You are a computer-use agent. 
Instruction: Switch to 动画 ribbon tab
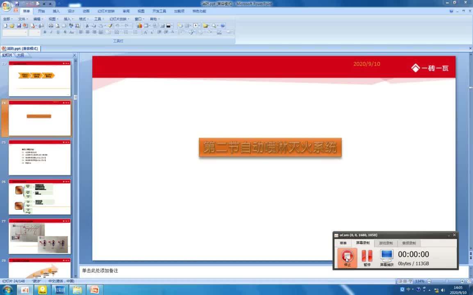[86, 11]
